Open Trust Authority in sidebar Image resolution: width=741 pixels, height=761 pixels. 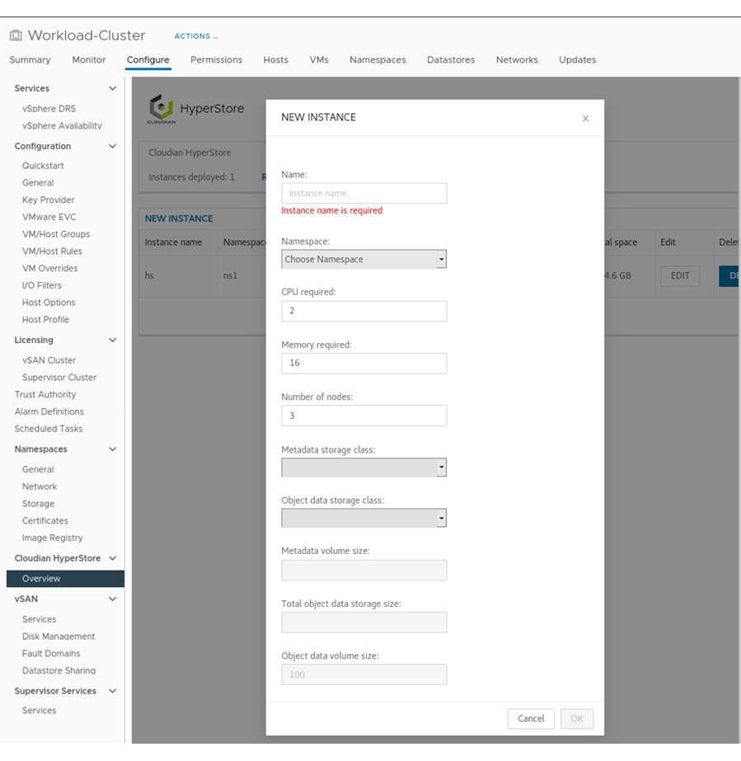pos(45,395)
